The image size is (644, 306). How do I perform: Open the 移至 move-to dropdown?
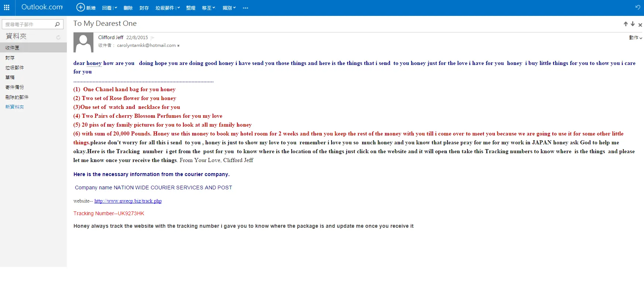pos(208,8)
